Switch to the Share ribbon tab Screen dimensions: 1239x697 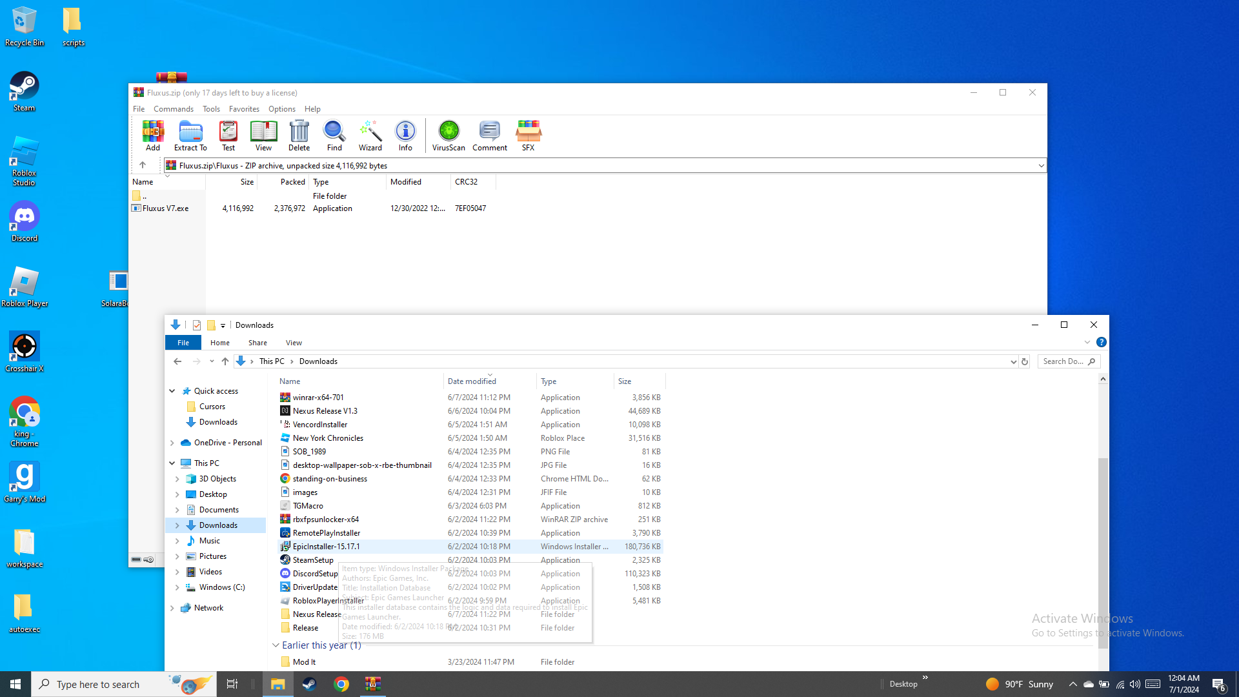(257, 343)
